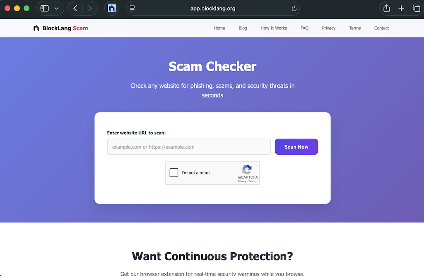The width and height of the screenshot is (424, 276).
Task: Open the Contact page link
Action: click(381, 28)
